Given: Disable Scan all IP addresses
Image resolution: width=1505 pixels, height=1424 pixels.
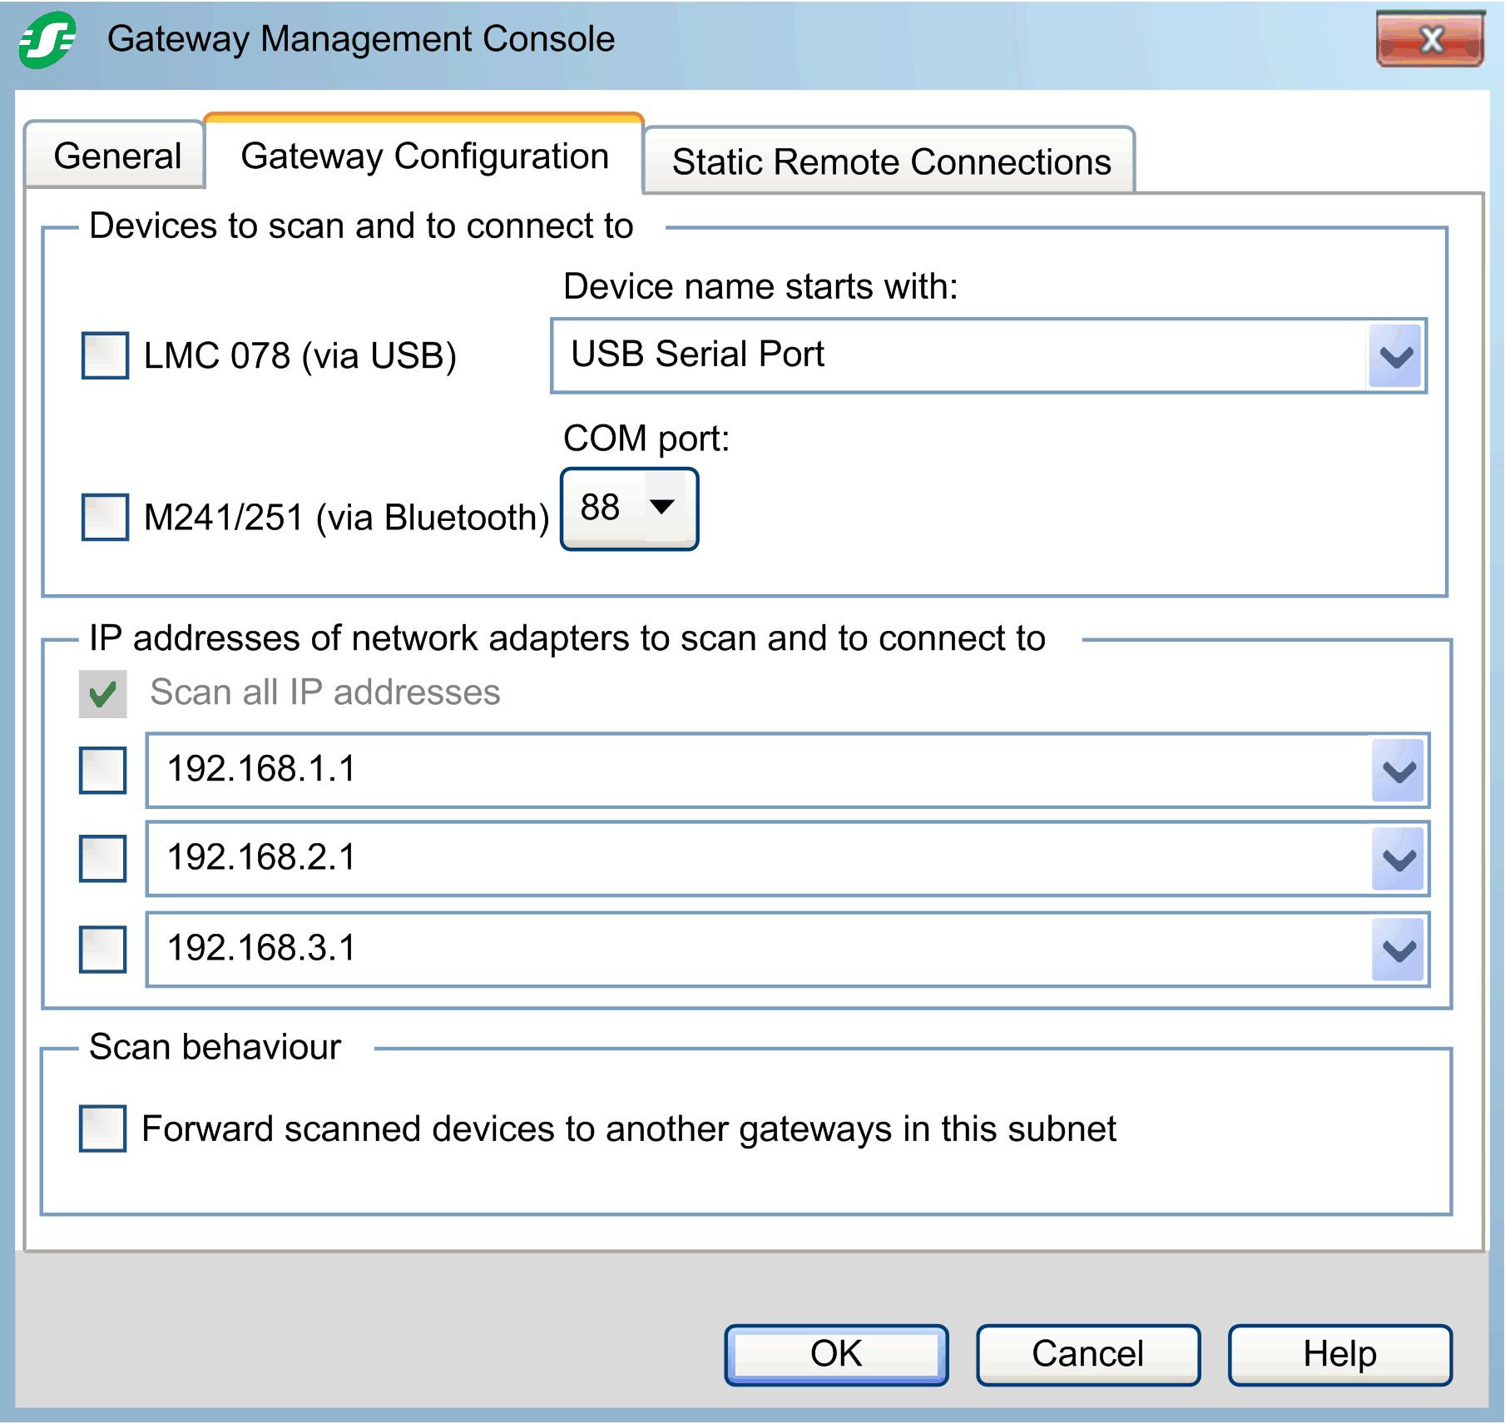Looking at the screenshot, I should click(102, 692).
